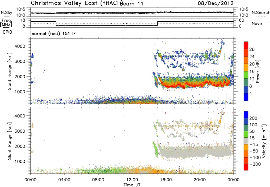The image size is (270, 187).
Task: Click the frequency step-up line at 15:00 UT
Action: pyautogui.click(x=158, y=23)
